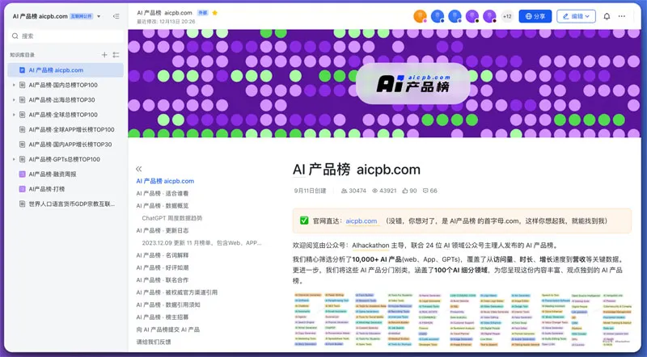Image resolution: width=647 pixels, height=357 pixels.
Task: Open the aicpb.com link in callout
Action: point(361,221)
